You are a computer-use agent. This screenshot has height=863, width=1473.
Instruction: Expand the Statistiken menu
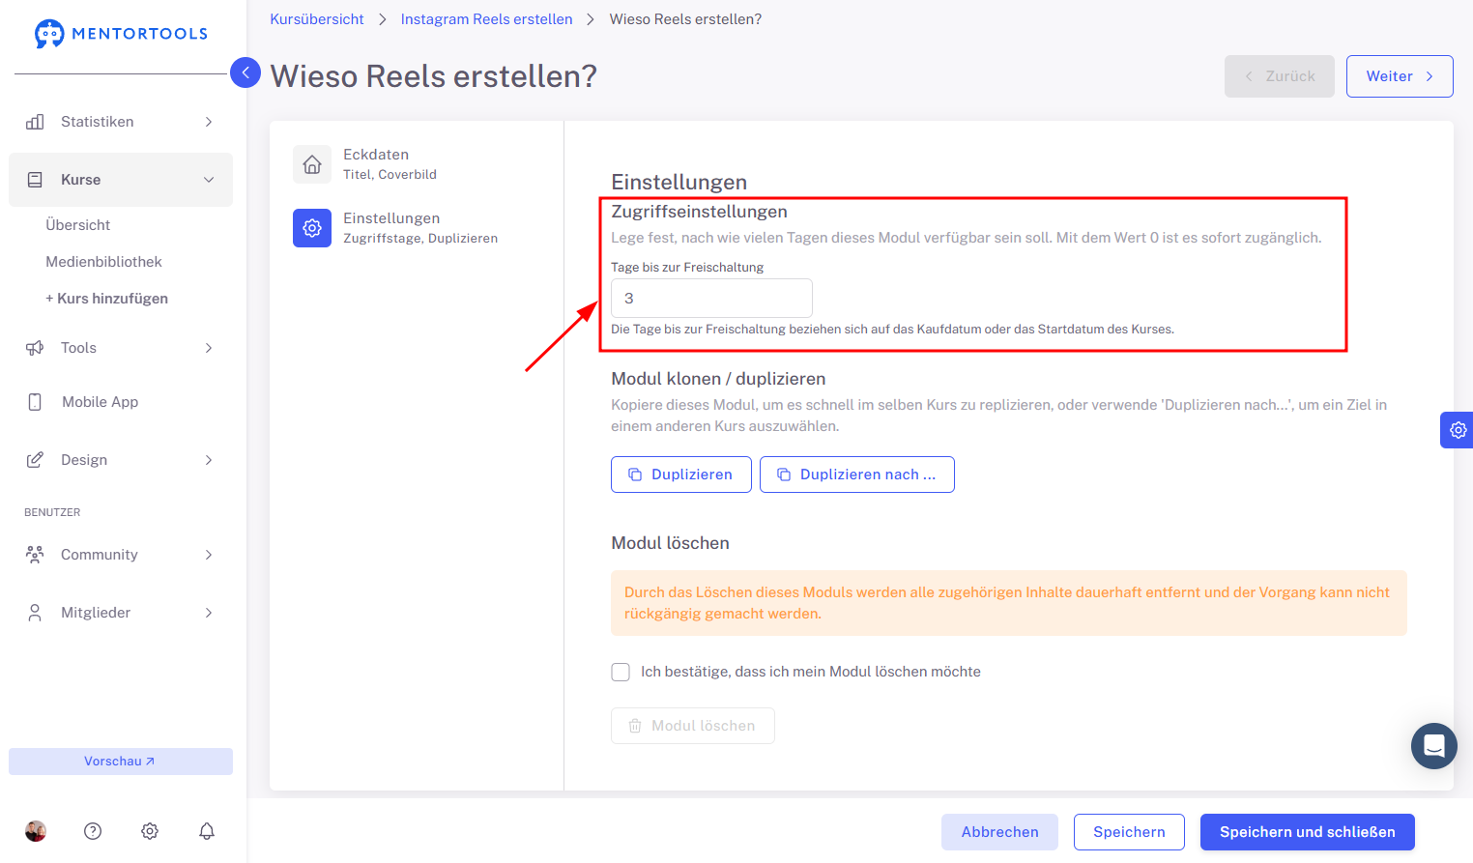(121, 122)
